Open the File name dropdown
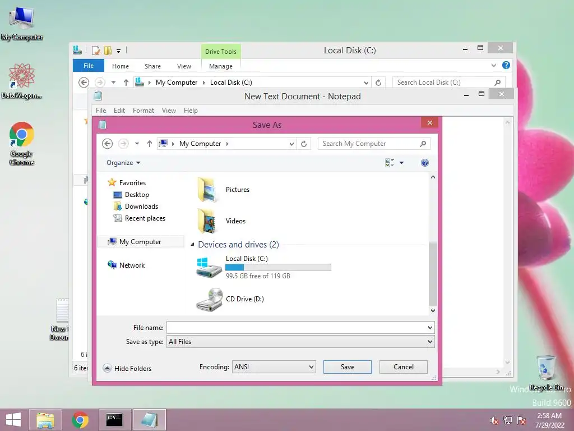The width and height of the screenshot is (574, 431). click(x=430, y=328)
